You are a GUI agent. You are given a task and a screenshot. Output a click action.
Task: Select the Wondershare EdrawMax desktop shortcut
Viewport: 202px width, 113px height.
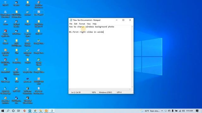coord(5,14)
